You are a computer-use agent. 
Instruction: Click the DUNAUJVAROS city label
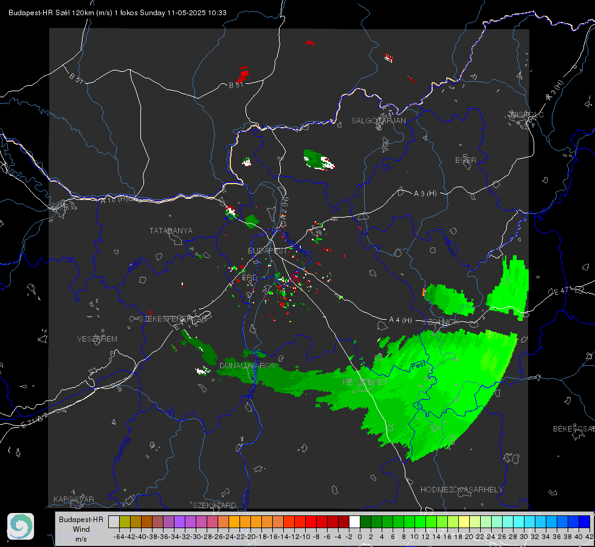(x=247, y=365)
